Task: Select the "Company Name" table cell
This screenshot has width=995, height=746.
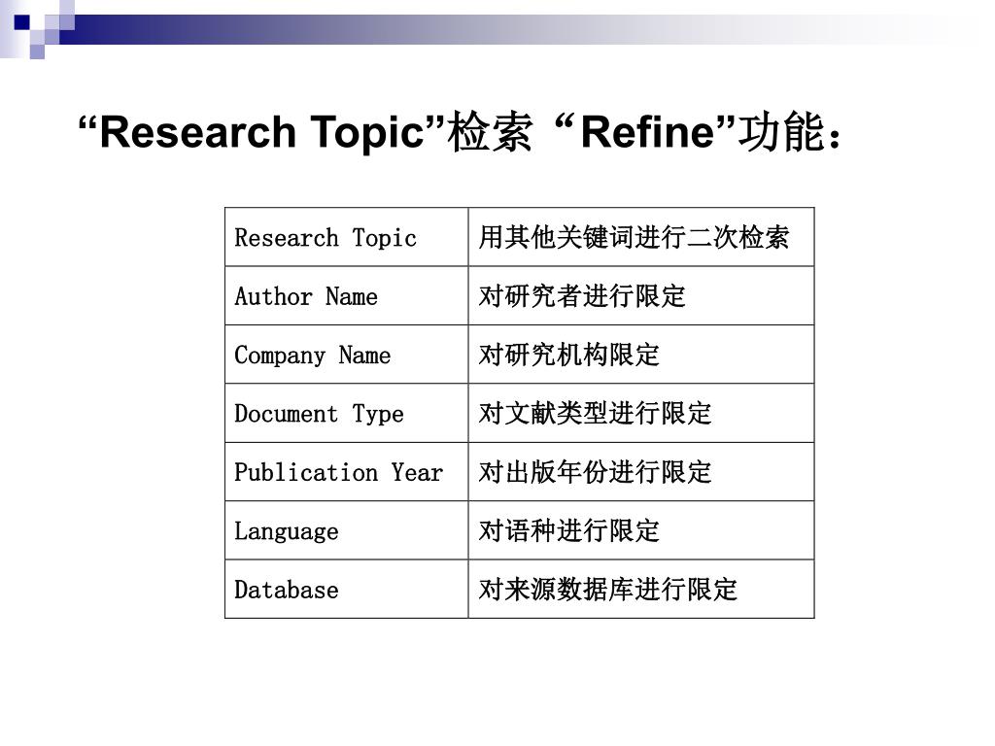Action: click(347, 355)
